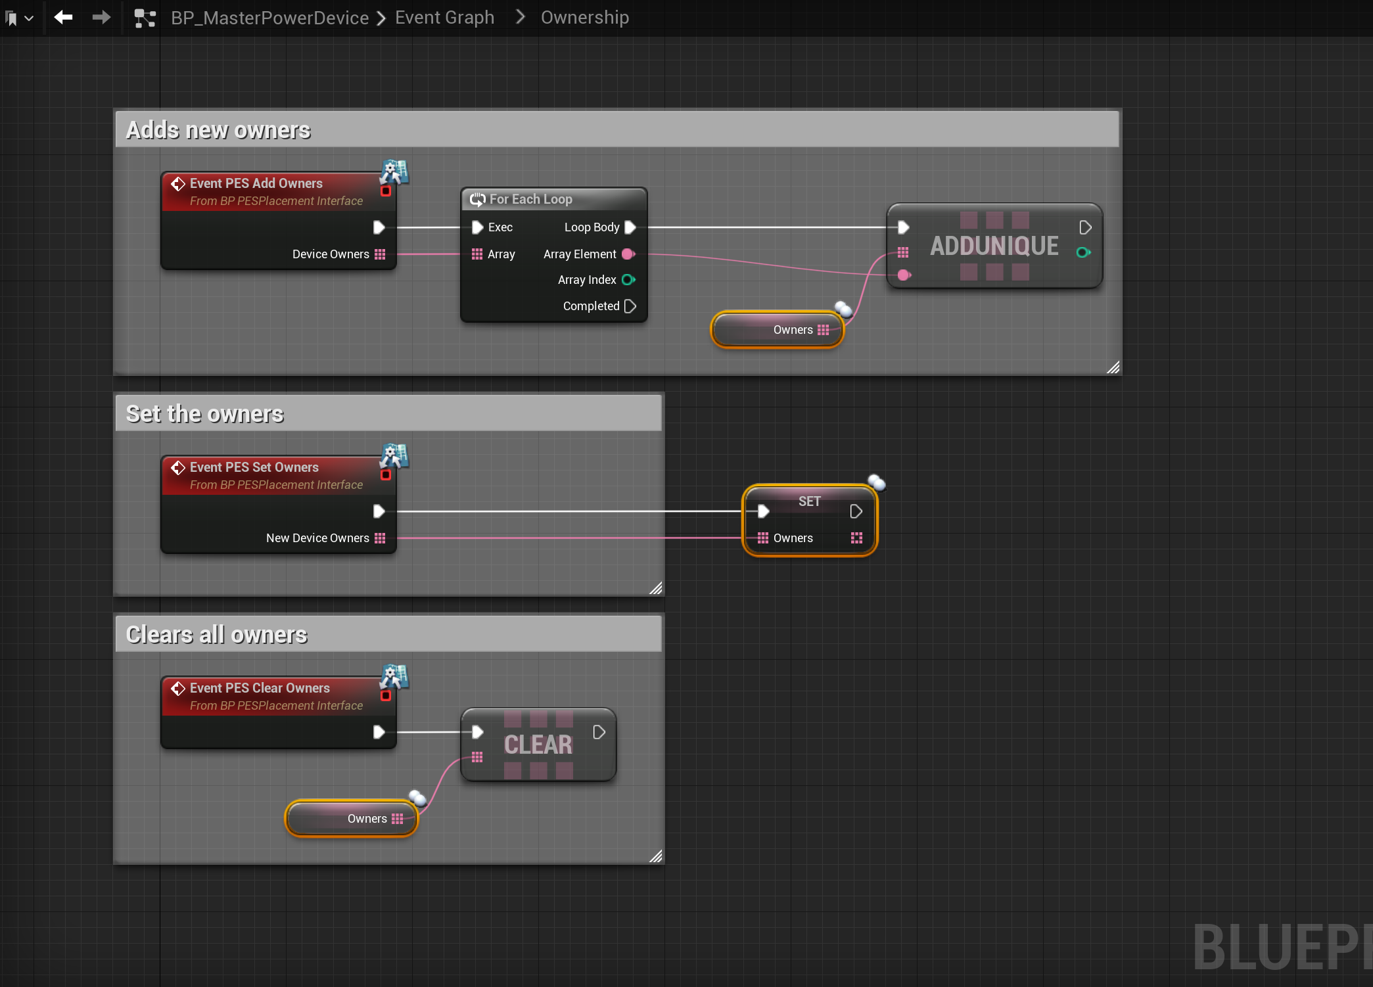Click the back navigation arrow
1373x987 pixels.
[x=63, y=17]
